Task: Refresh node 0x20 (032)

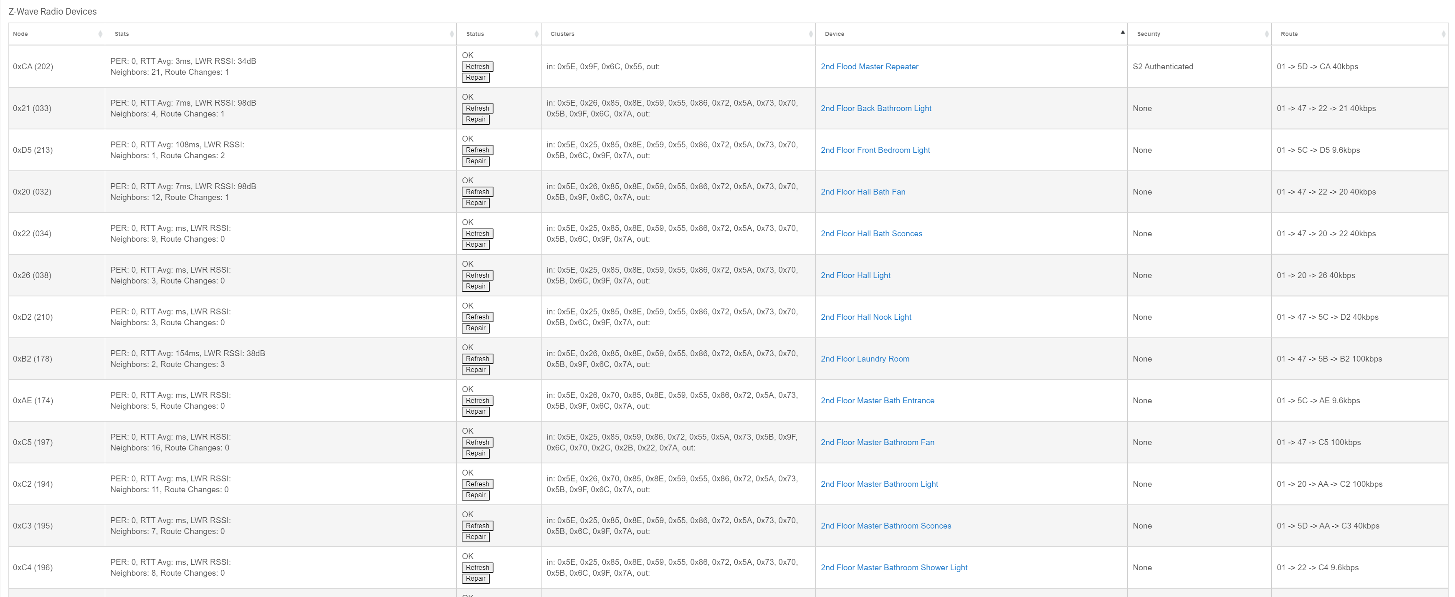Action: pos(477,192)
